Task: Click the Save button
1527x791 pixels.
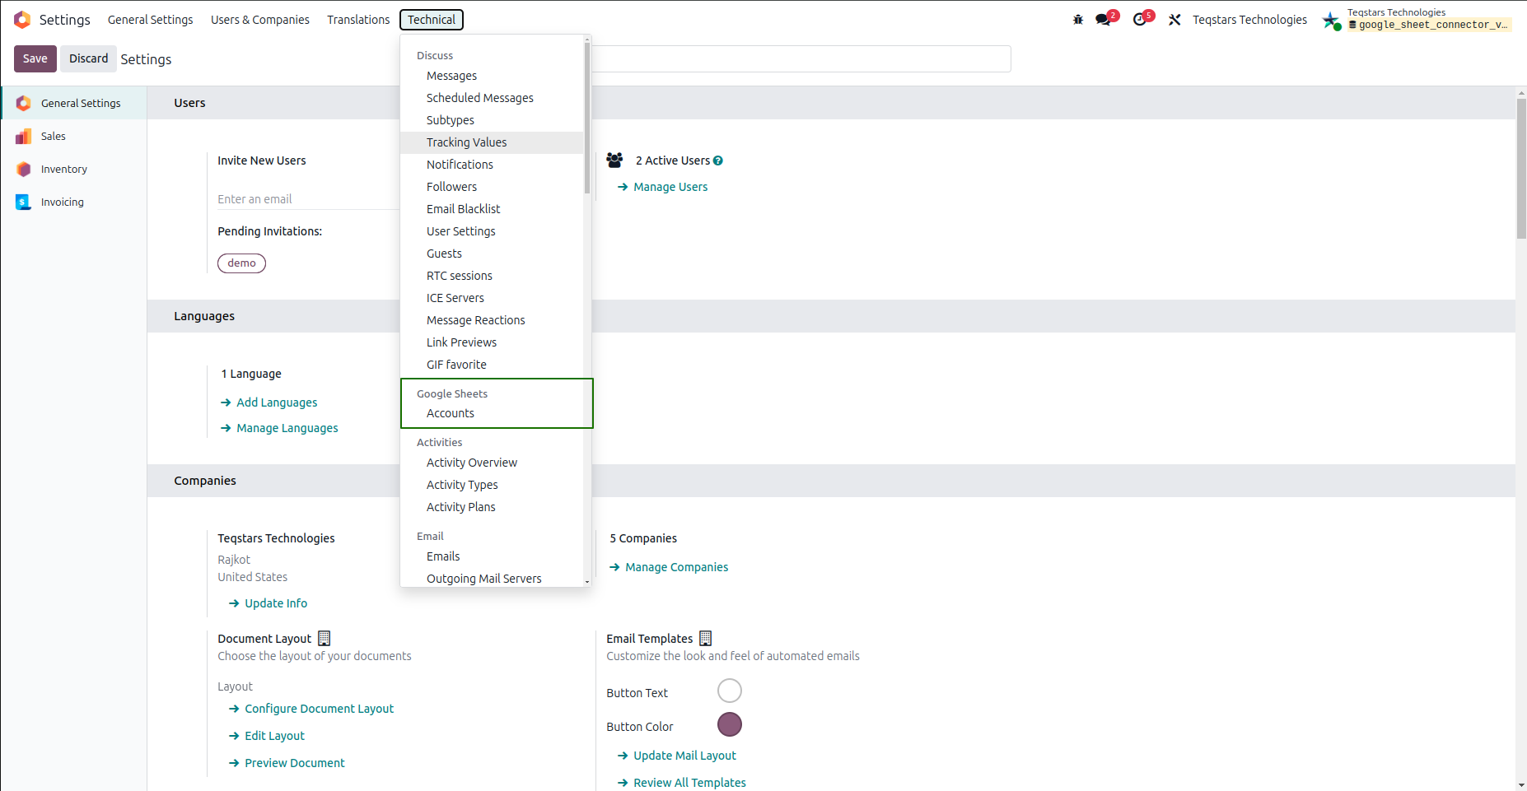Action: coord(35,58)
